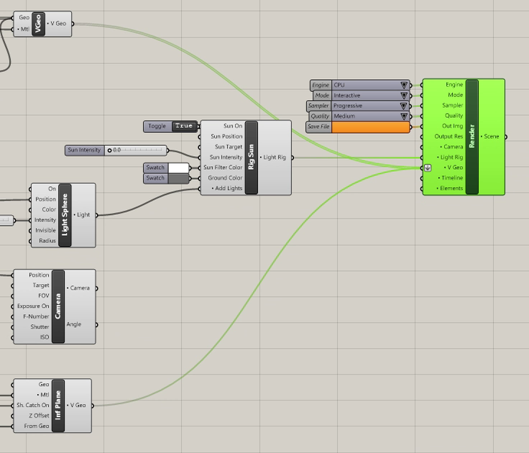Viewport: 529px width, 453px height.
Task: Click Light Sphere's Radius input
Action: click(x=47, y=241)
